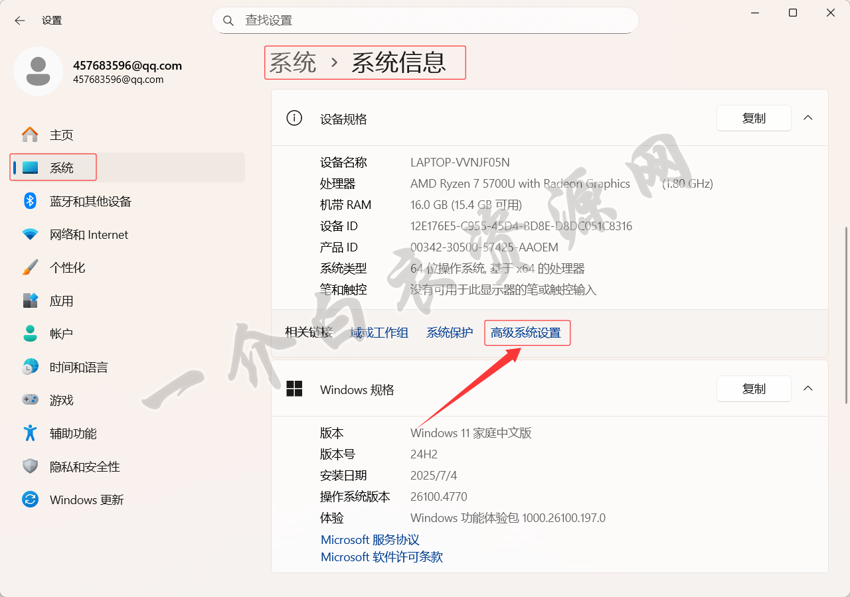Click the 笔和触控 value text
The image size is (850, 597).
point(503,290)
